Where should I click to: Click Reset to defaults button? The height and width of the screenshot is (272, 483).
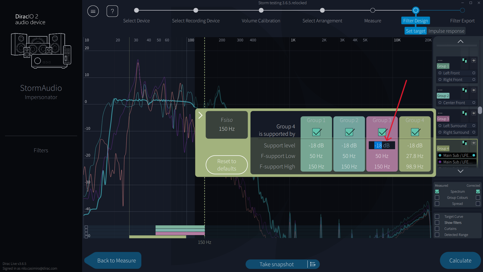tap(227, 165)
